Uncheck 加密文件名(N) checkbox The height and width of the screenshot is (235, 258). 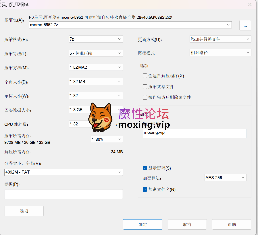pos(145,190)
